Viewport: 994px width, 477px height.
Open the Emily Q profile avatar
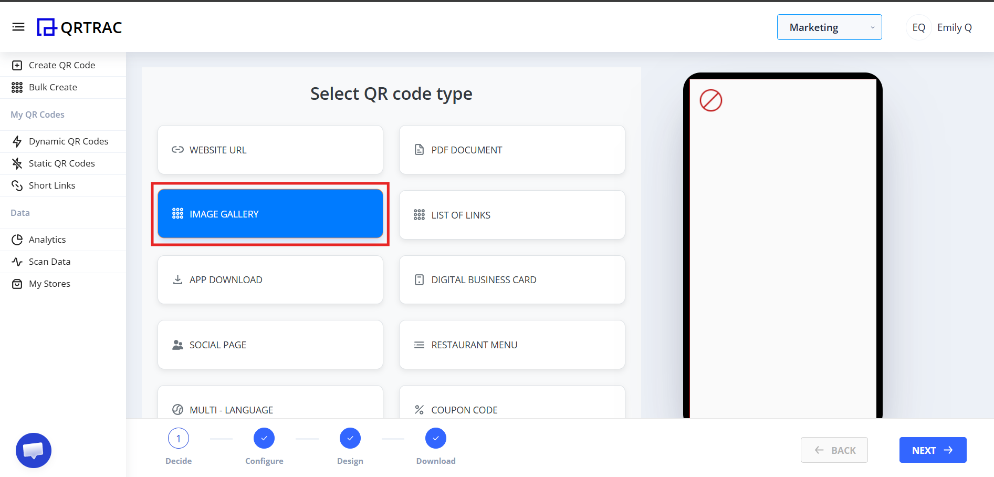coord(918,27)
